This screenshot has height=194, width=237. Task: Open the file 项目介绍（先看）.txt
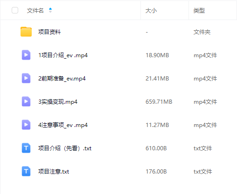(x=65, y=148)
